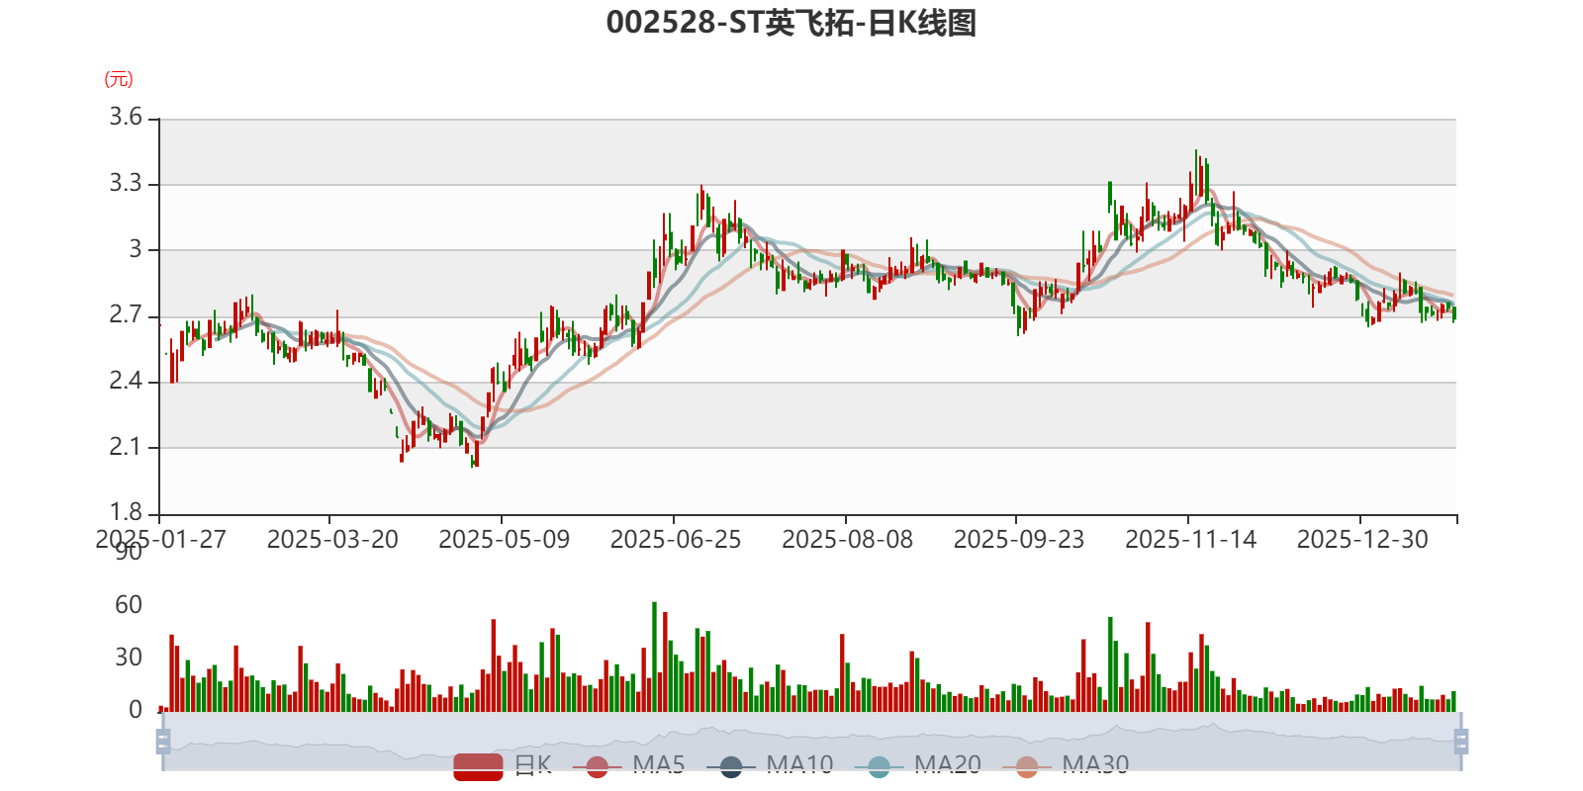Click the 2025-12-30 date axis label
This screenshot has width=1583, height=791.
[x=1362, y=540]
